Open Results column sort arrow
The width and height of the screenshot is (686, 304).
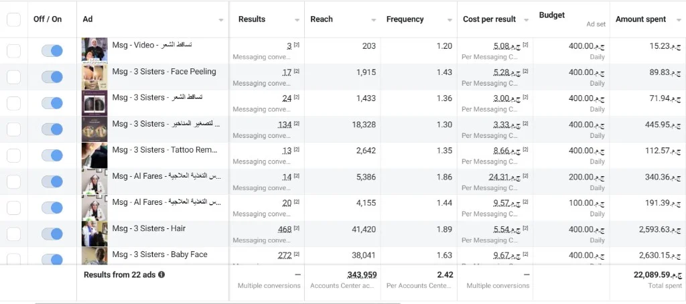pyautogui.click(x=297, y=20)
